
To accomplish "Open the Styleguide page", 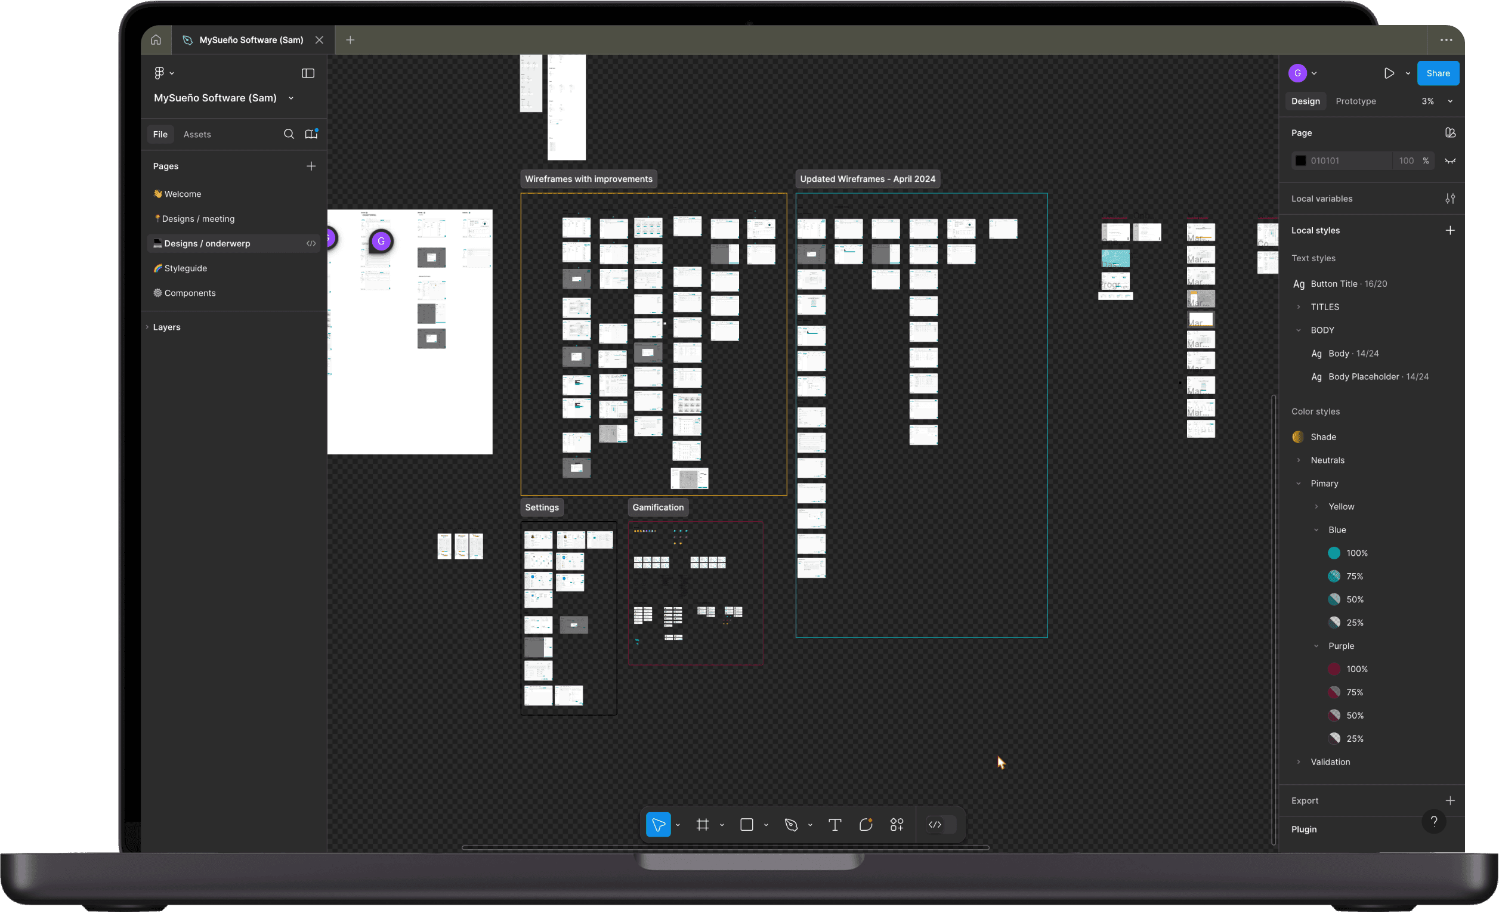I will [186, 268].
